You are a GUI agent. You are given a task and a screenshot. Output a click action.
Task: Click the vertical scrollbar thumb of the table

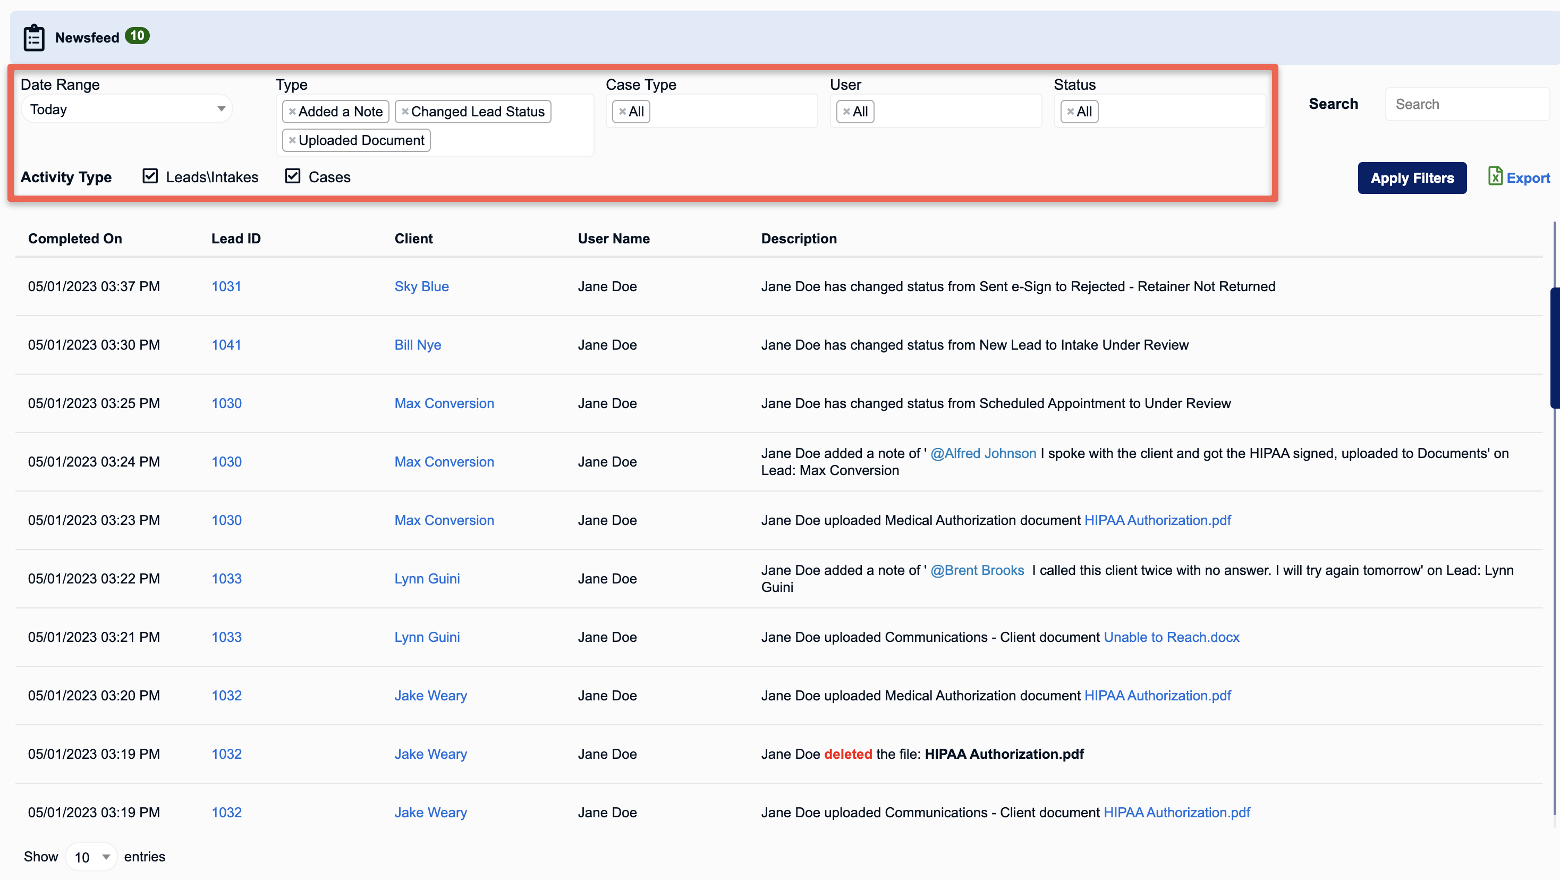pos(1555,348)
